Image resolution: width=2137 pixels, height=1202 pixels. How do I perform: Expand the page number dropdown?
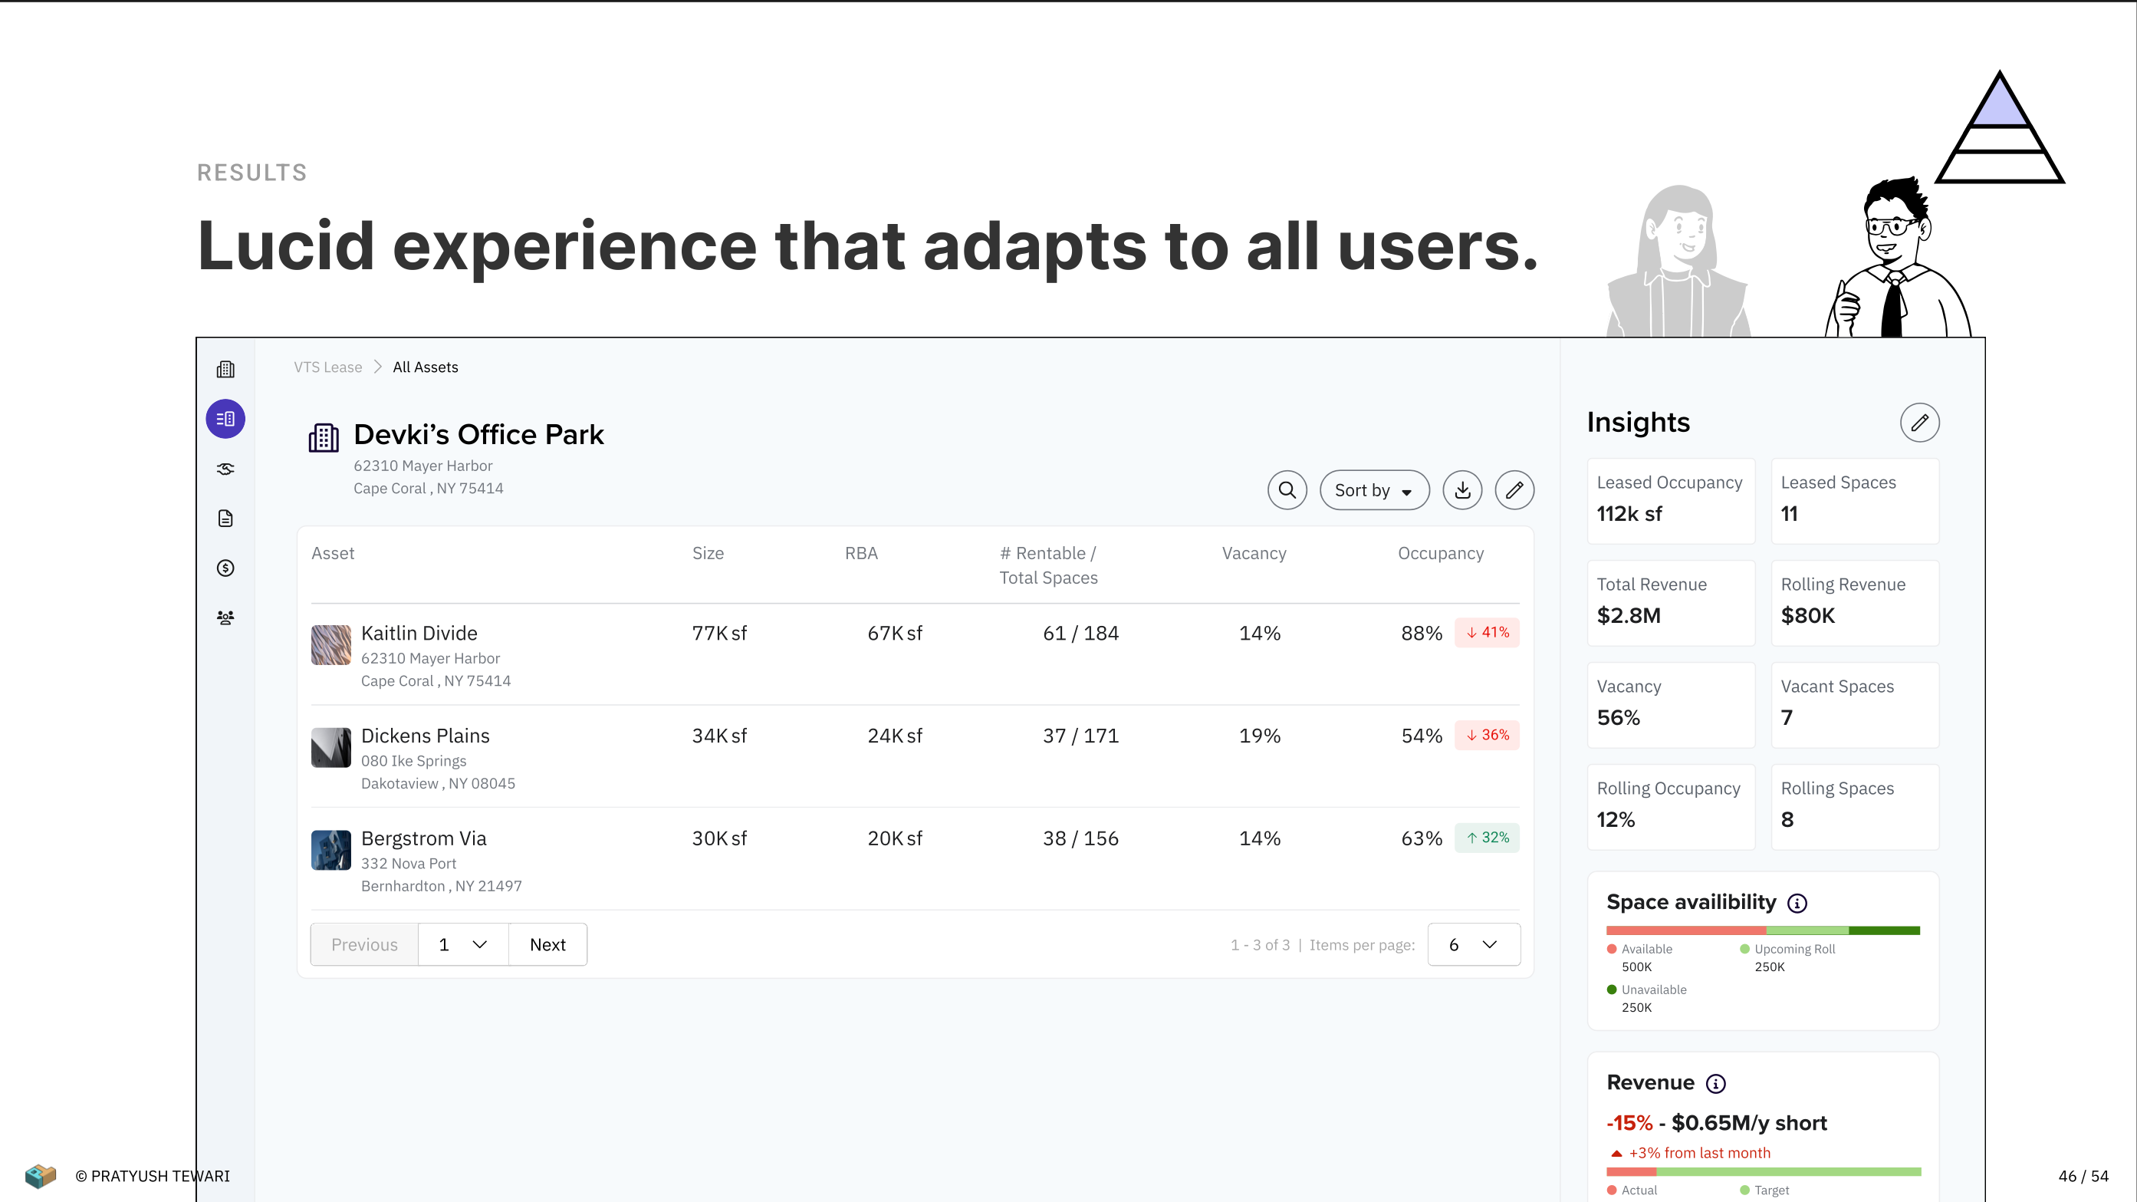pyautogui.click(x=463, y=945)
